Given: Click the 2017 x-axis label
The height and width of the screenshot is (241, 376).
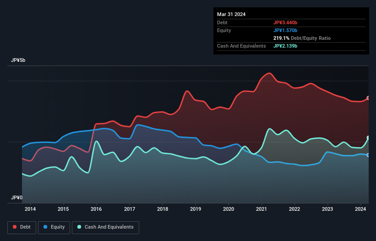Looking at the screenshot, I should [130, 209].
